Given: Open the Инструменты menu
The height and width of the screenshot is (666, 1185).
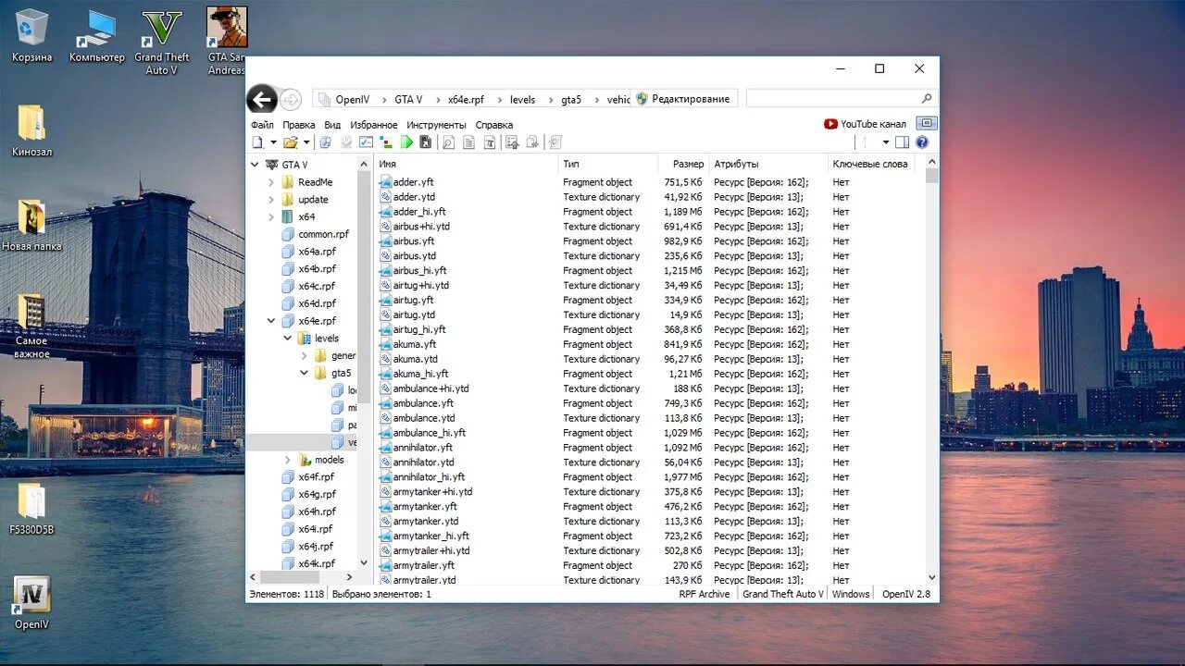Looking at the screenshot, I should [x=436, y=125].
